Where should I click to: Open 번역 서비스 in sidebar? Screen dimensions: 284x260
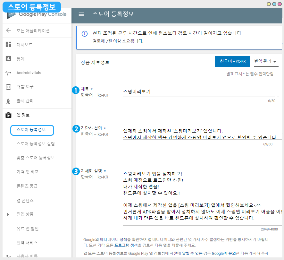[x=27, y=242]
